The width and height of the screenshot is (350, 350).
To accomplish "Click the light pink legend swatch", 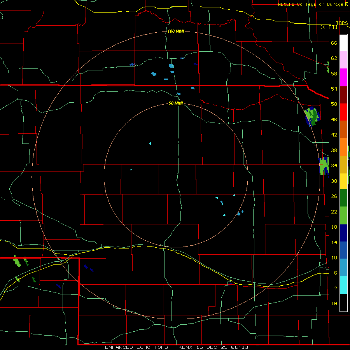I will [343, 59].
